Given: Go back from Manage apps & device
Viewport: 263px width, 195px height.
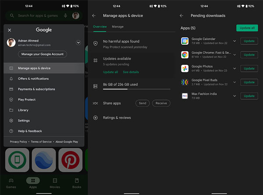Looking at the screenshot, I should [94, 16].
